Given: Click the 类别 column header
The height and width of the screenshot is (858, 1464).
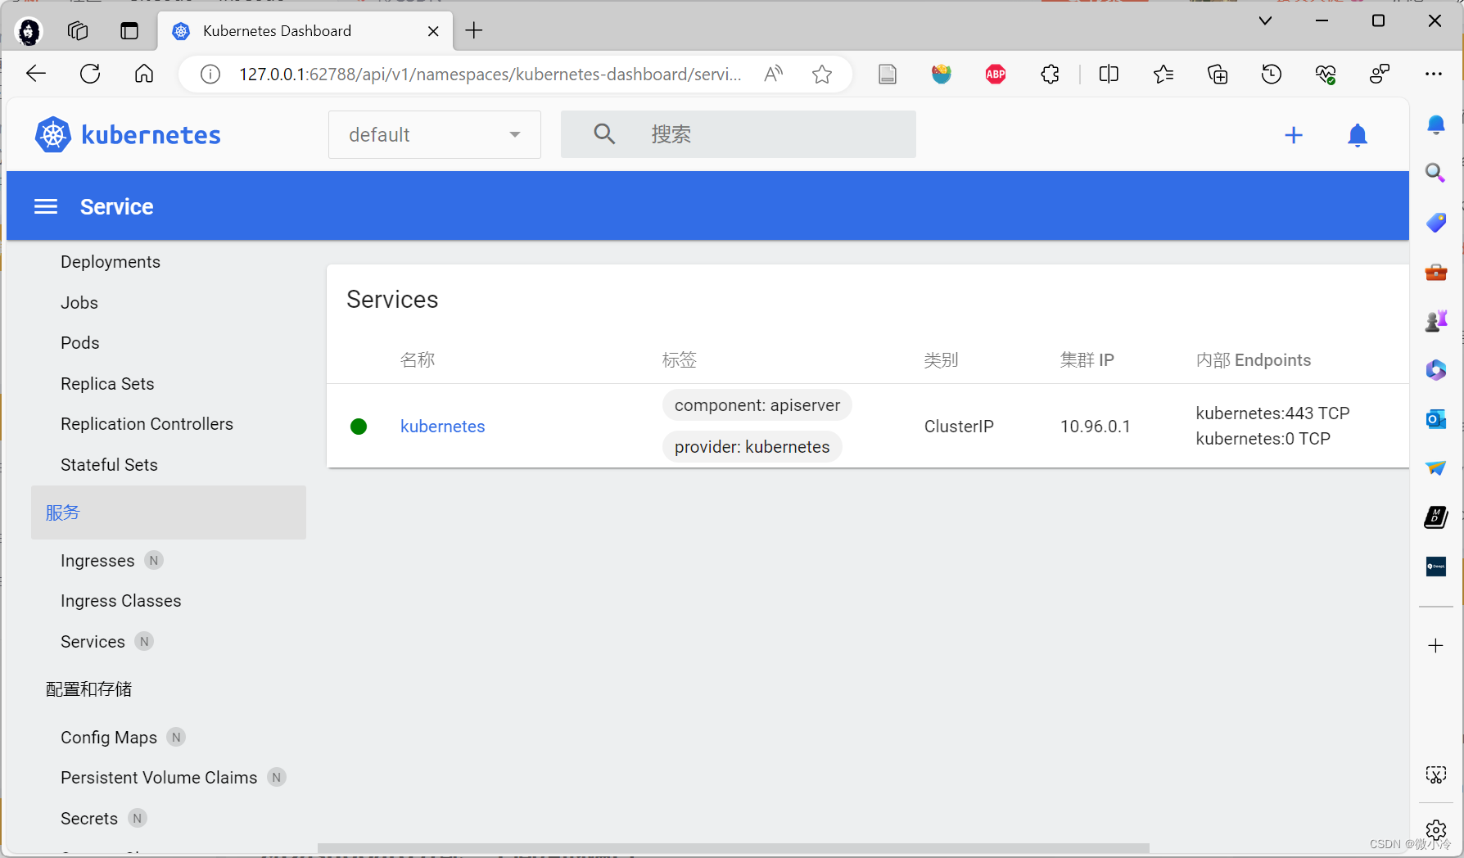Looking at the screenshot, I should tap(941, 360).
